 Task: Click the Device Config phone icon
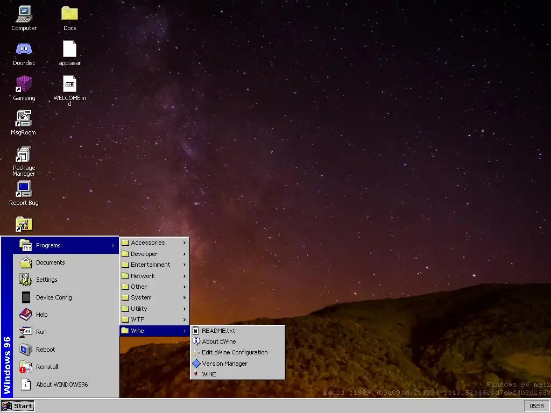[26, 297]
